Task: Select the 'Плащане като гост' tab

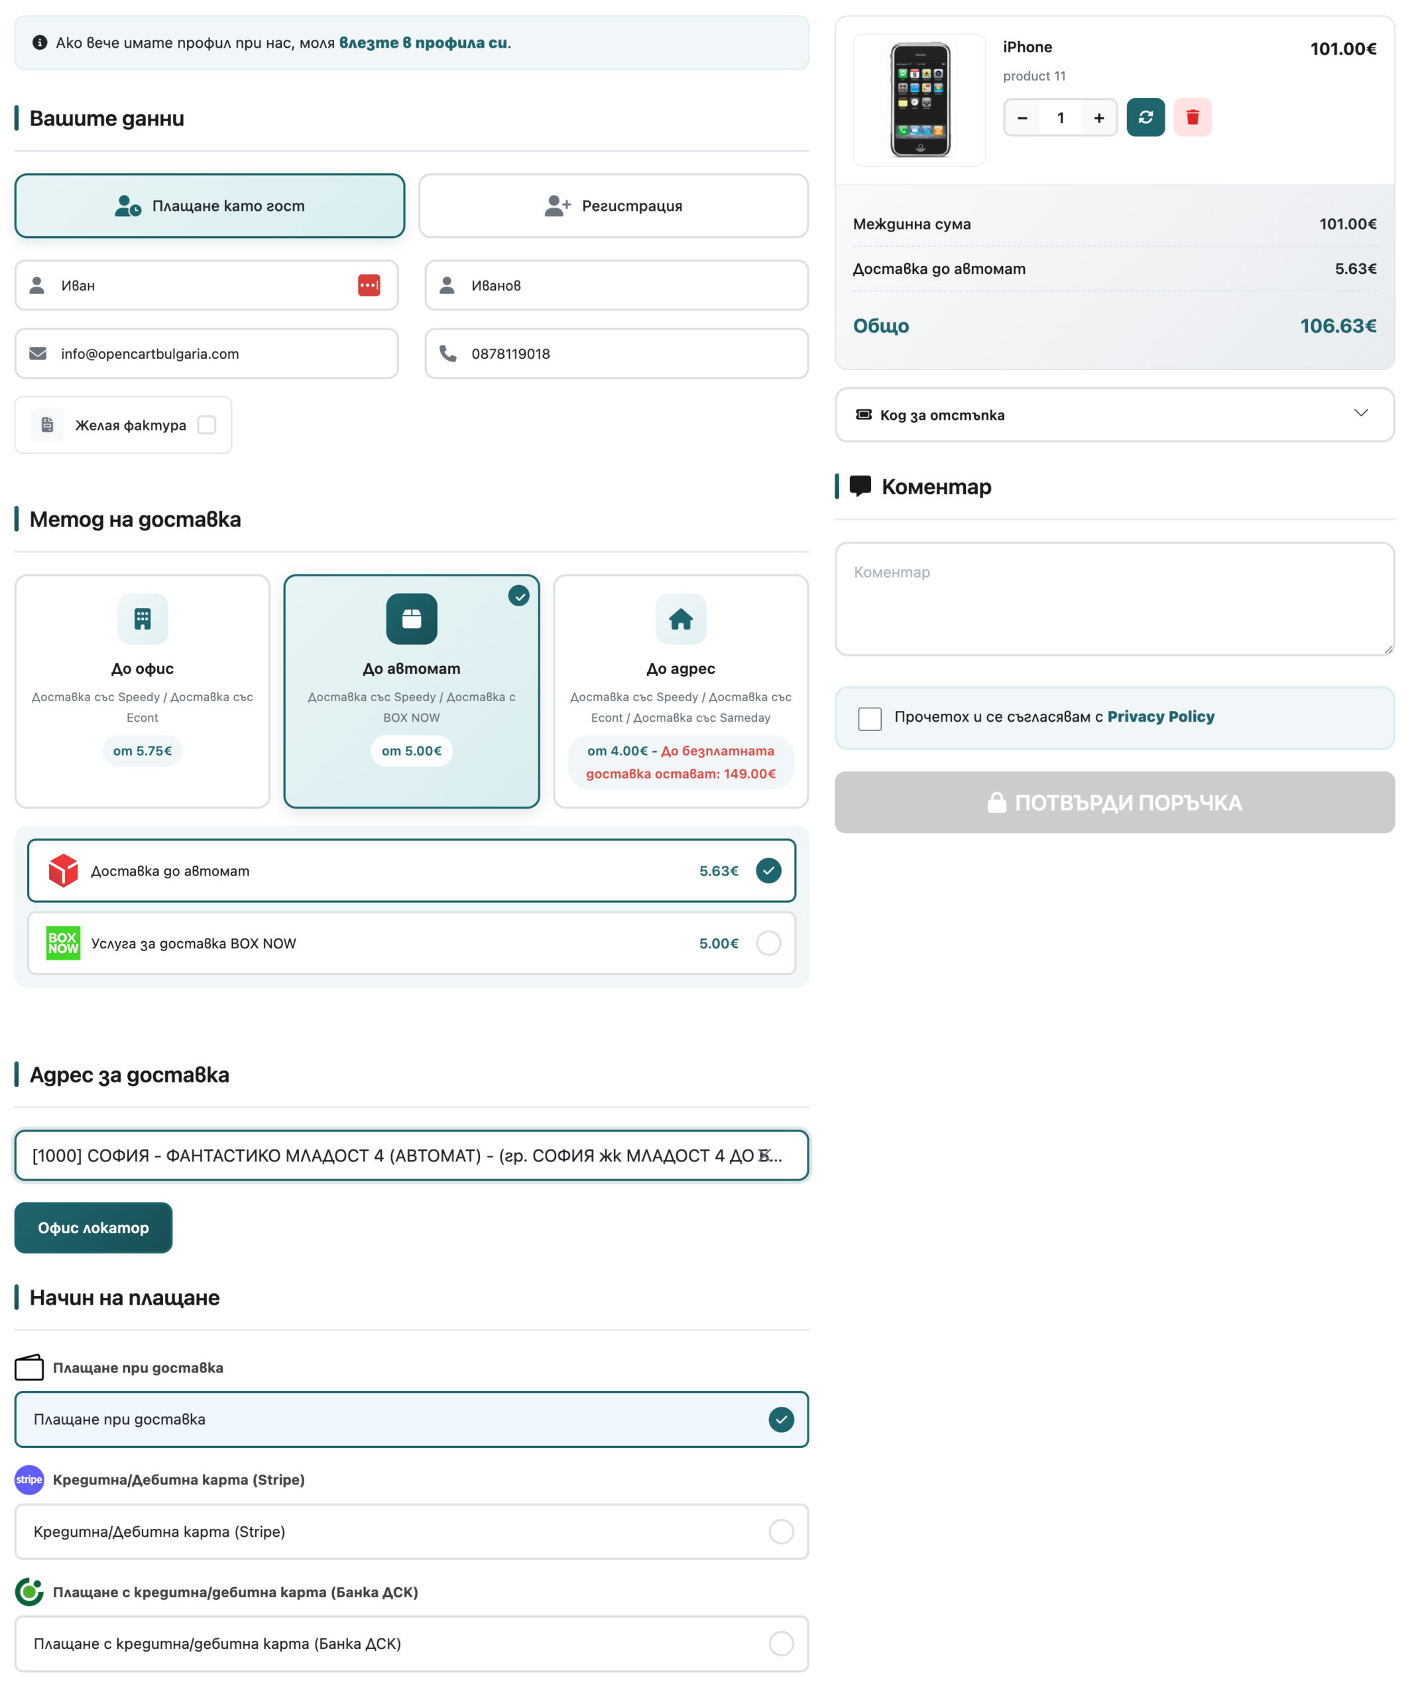Action: point(208,206)
